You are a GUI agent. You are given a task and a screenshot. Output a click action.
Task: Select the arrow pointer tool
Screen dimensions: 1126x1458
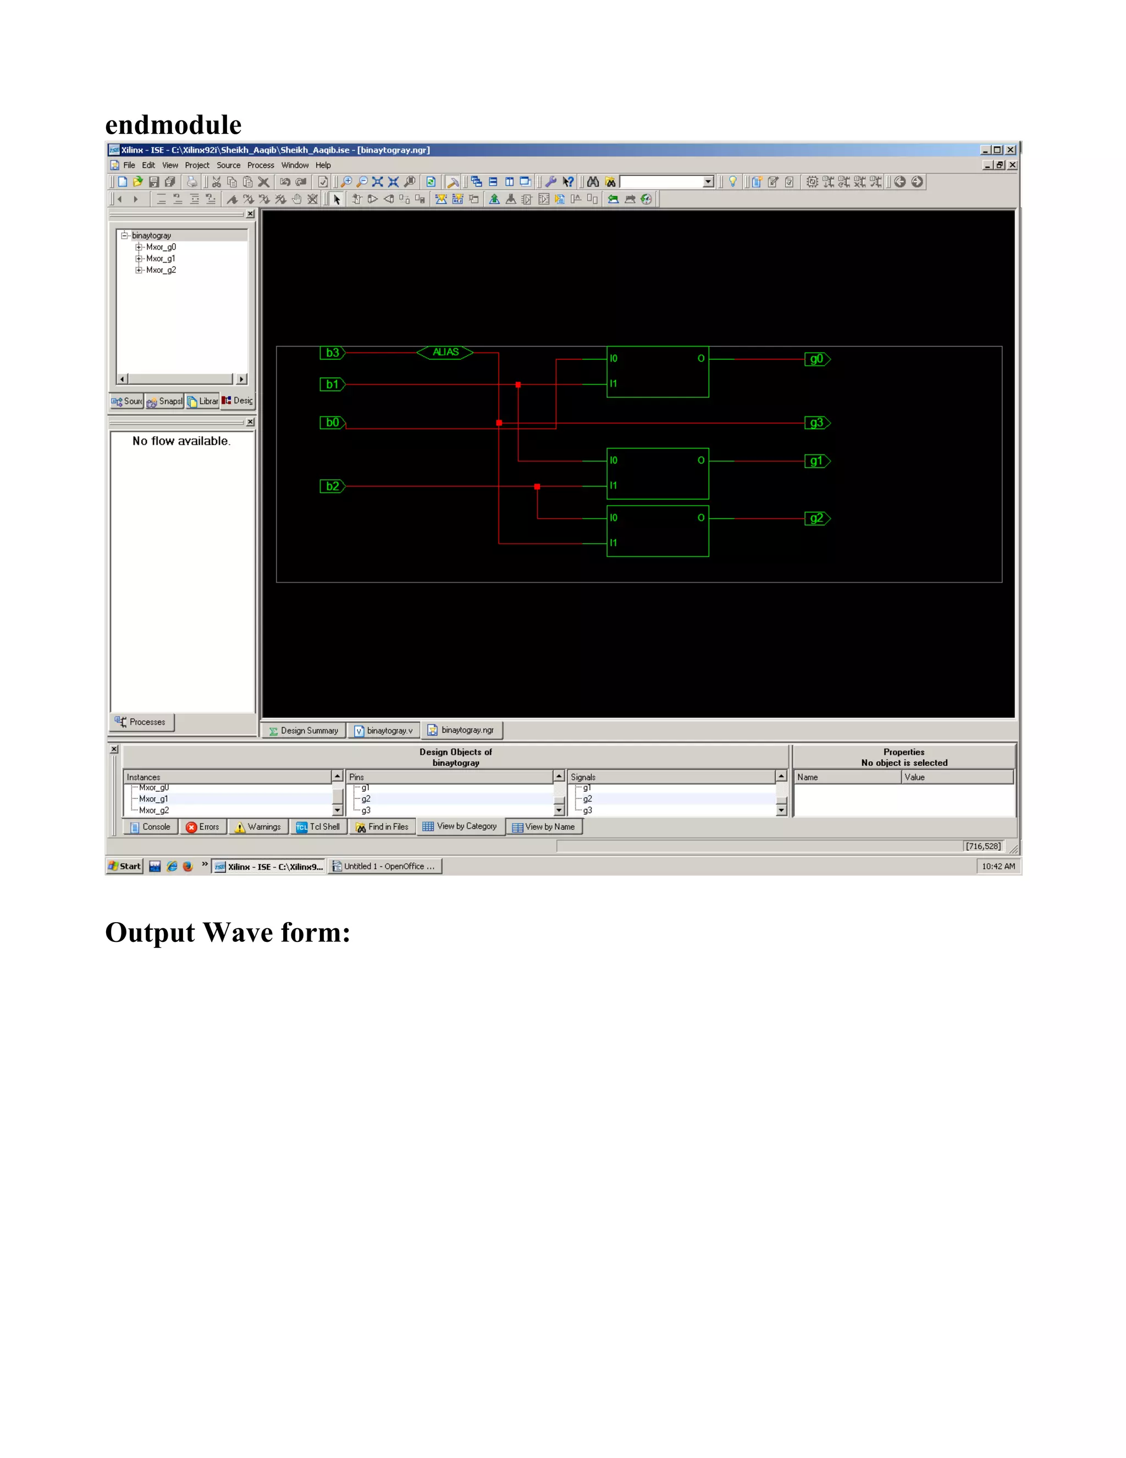click(337, 199)
